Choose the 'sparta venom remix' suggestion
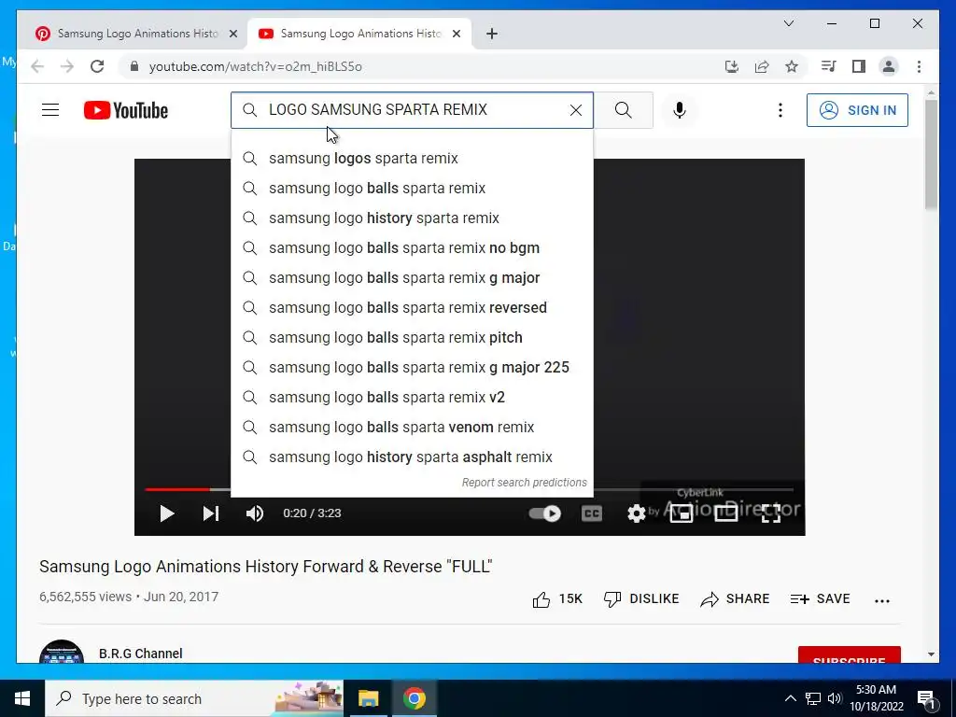 pyautogui.click(x=412, y=428)
